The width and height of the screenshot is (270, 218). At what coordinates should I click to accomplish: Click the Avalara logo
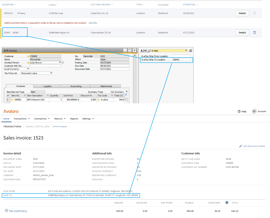click(11, 111)
